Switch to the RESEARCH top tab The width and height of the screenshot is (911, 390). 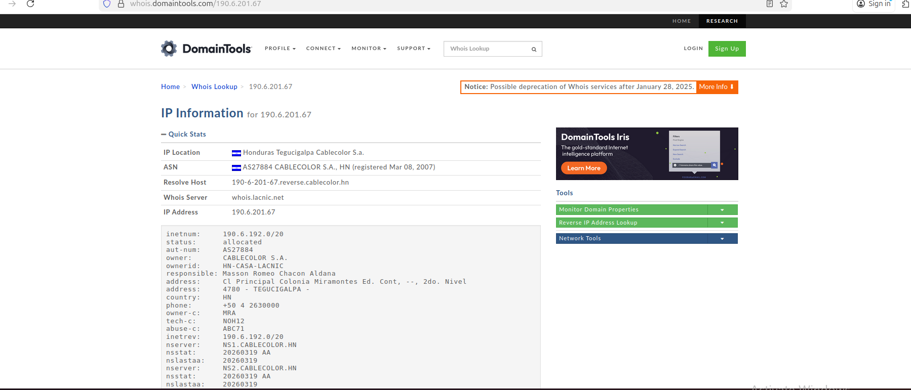coord(722,21)
